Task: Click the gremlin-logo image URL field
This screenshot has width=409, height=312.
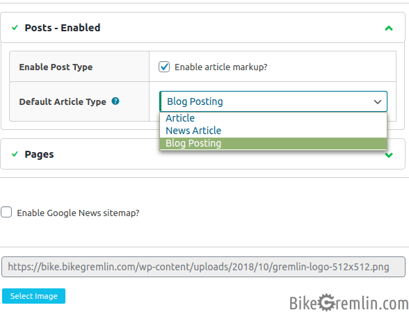Action: click(x=203, y=267)
